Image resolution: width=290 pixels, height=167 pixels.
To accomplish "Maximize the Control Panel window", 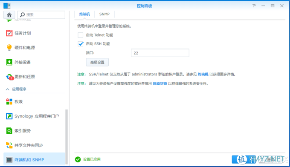I will 273,6.
